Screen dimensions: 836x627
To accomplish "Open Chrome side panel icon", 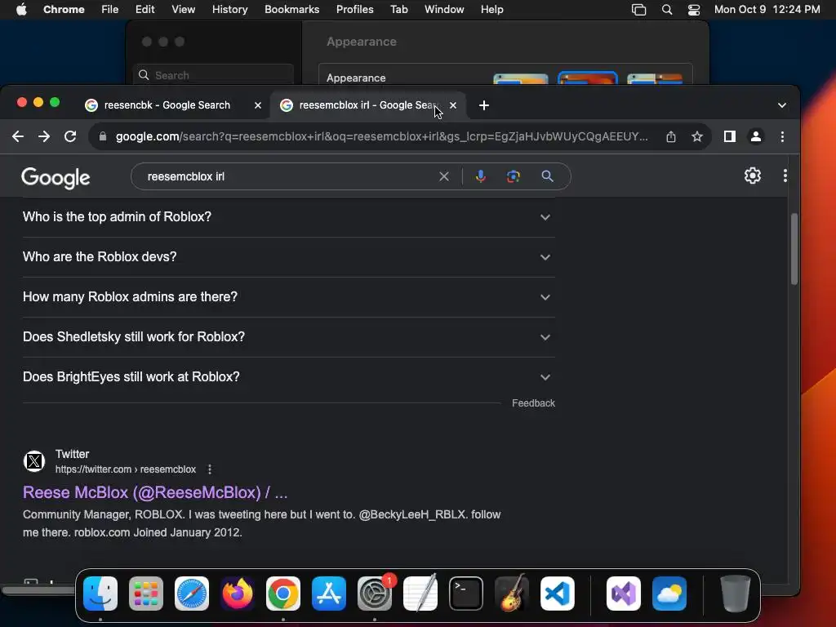I will pos(729,136).
